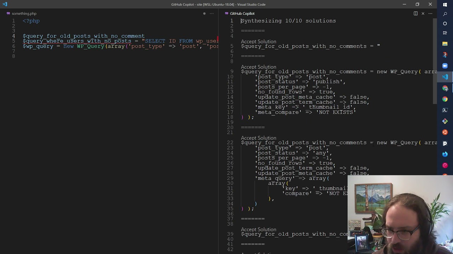The height and width of the screenshot is (254, 453).
Task: Open More Actions menu in Copilot editor group
Action: point(430,13)
